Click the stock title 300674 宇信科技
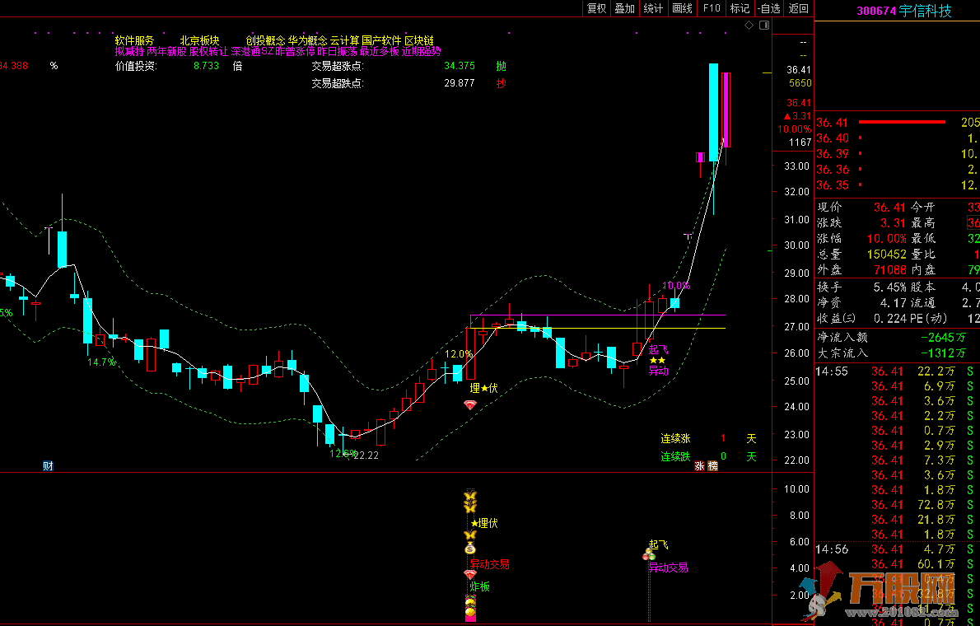 click(903, 11)
